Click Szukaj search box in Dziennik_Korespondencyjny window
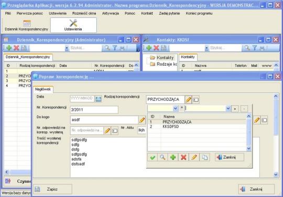The height and width of the screenshot is (197, 283). (86, 48)
